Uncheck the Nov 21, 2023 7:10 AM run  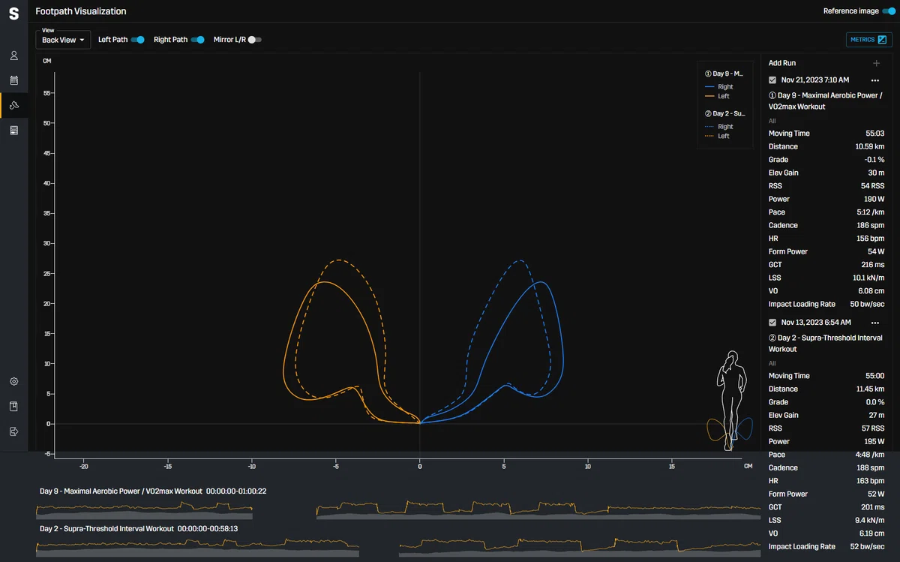[772, 80]
